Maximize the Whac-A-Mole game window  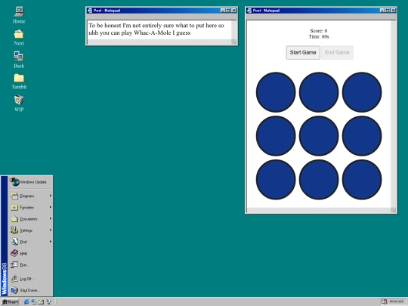click(388, 11)
